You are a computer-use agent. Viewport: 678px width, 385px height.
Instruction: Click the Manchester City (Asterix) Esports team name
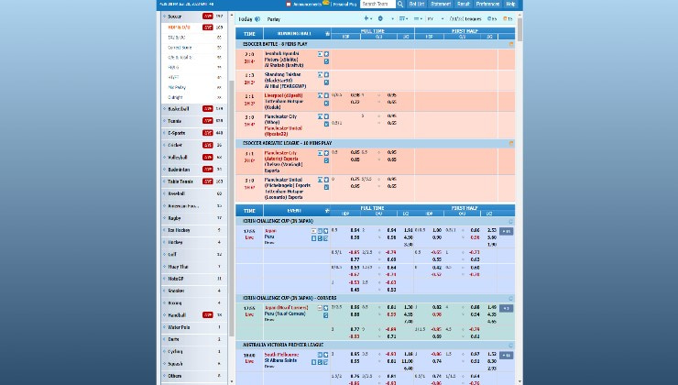(x=281, y=156)
